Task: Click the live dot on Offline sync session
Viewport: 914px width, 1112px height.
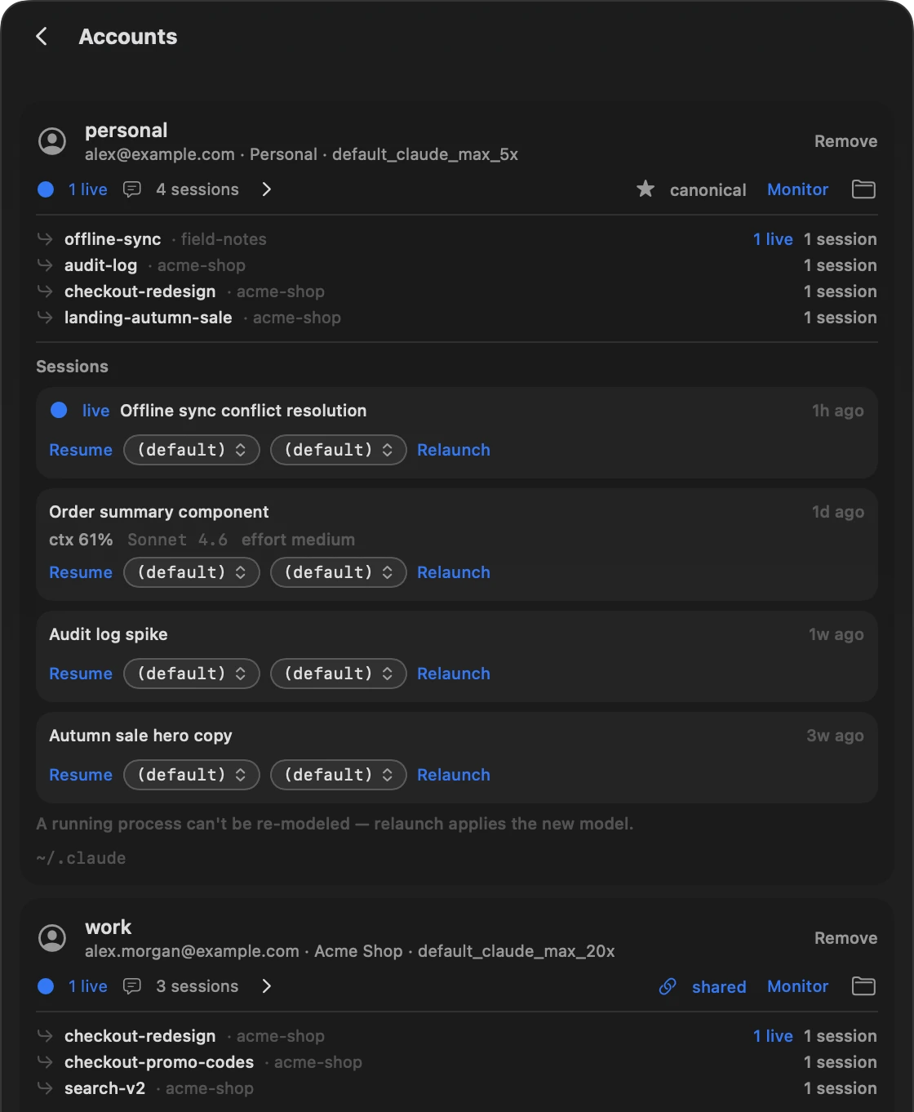Action: coord(59,410)
